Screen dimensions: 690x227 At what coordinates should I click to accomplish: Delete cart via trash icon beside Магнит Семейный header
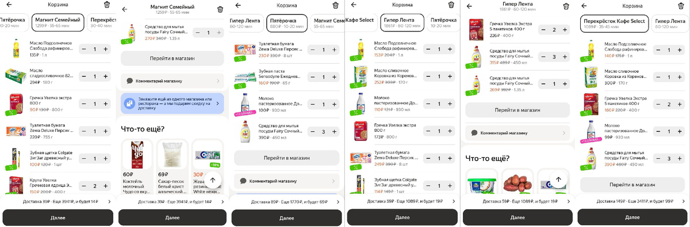[221, 9]
